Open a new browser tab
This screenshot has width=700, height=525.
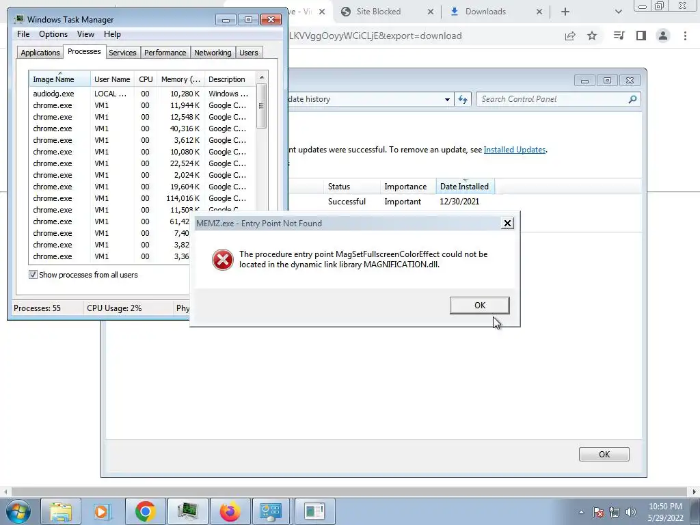coord(565,12)
